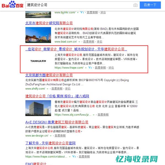This screenshot has height=165, width=165.
Task: Open 北京筑都方圆建筑设计有限公司 result title
Action: pyautogui.click(x=49, y=75)
